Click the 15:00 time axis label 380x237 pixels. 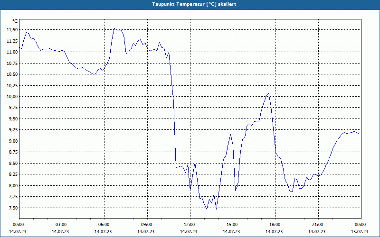231,225
